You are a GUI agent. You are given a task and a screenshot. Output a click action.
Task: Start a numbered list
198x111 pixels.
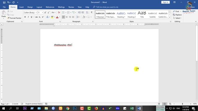coord(68,12)
